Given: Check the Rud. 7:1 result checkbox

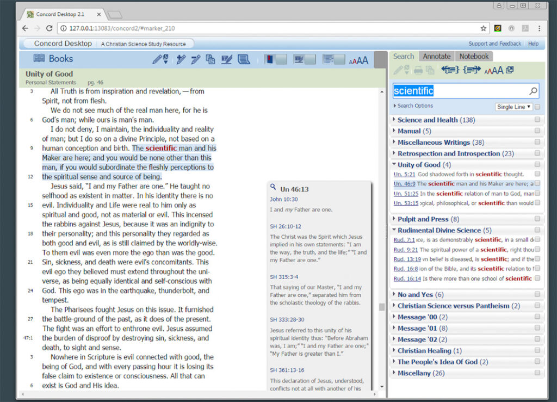Looking at the screenshot, I should [537, 240].
